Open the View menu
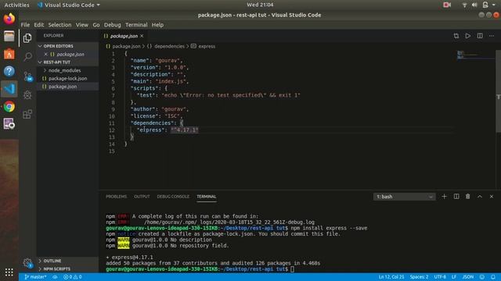This screenshot has width=501, height=281. pyautogui.click(x=81, y=25)
